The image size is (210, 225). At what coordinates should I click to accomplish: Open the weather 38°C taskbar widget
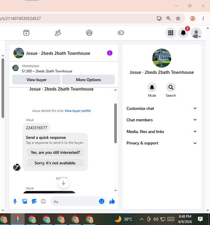(x=124, y=219)
